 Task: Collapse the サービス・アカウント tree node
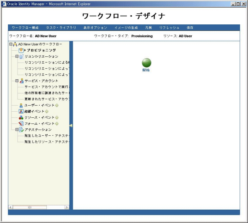click(x=17, y=81)
